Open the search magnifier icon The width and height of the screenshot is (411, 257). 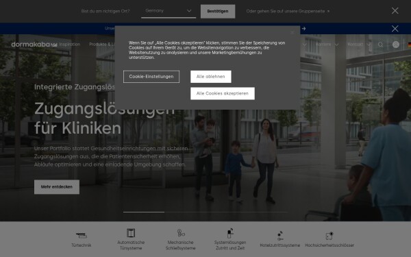pos(380,45)
